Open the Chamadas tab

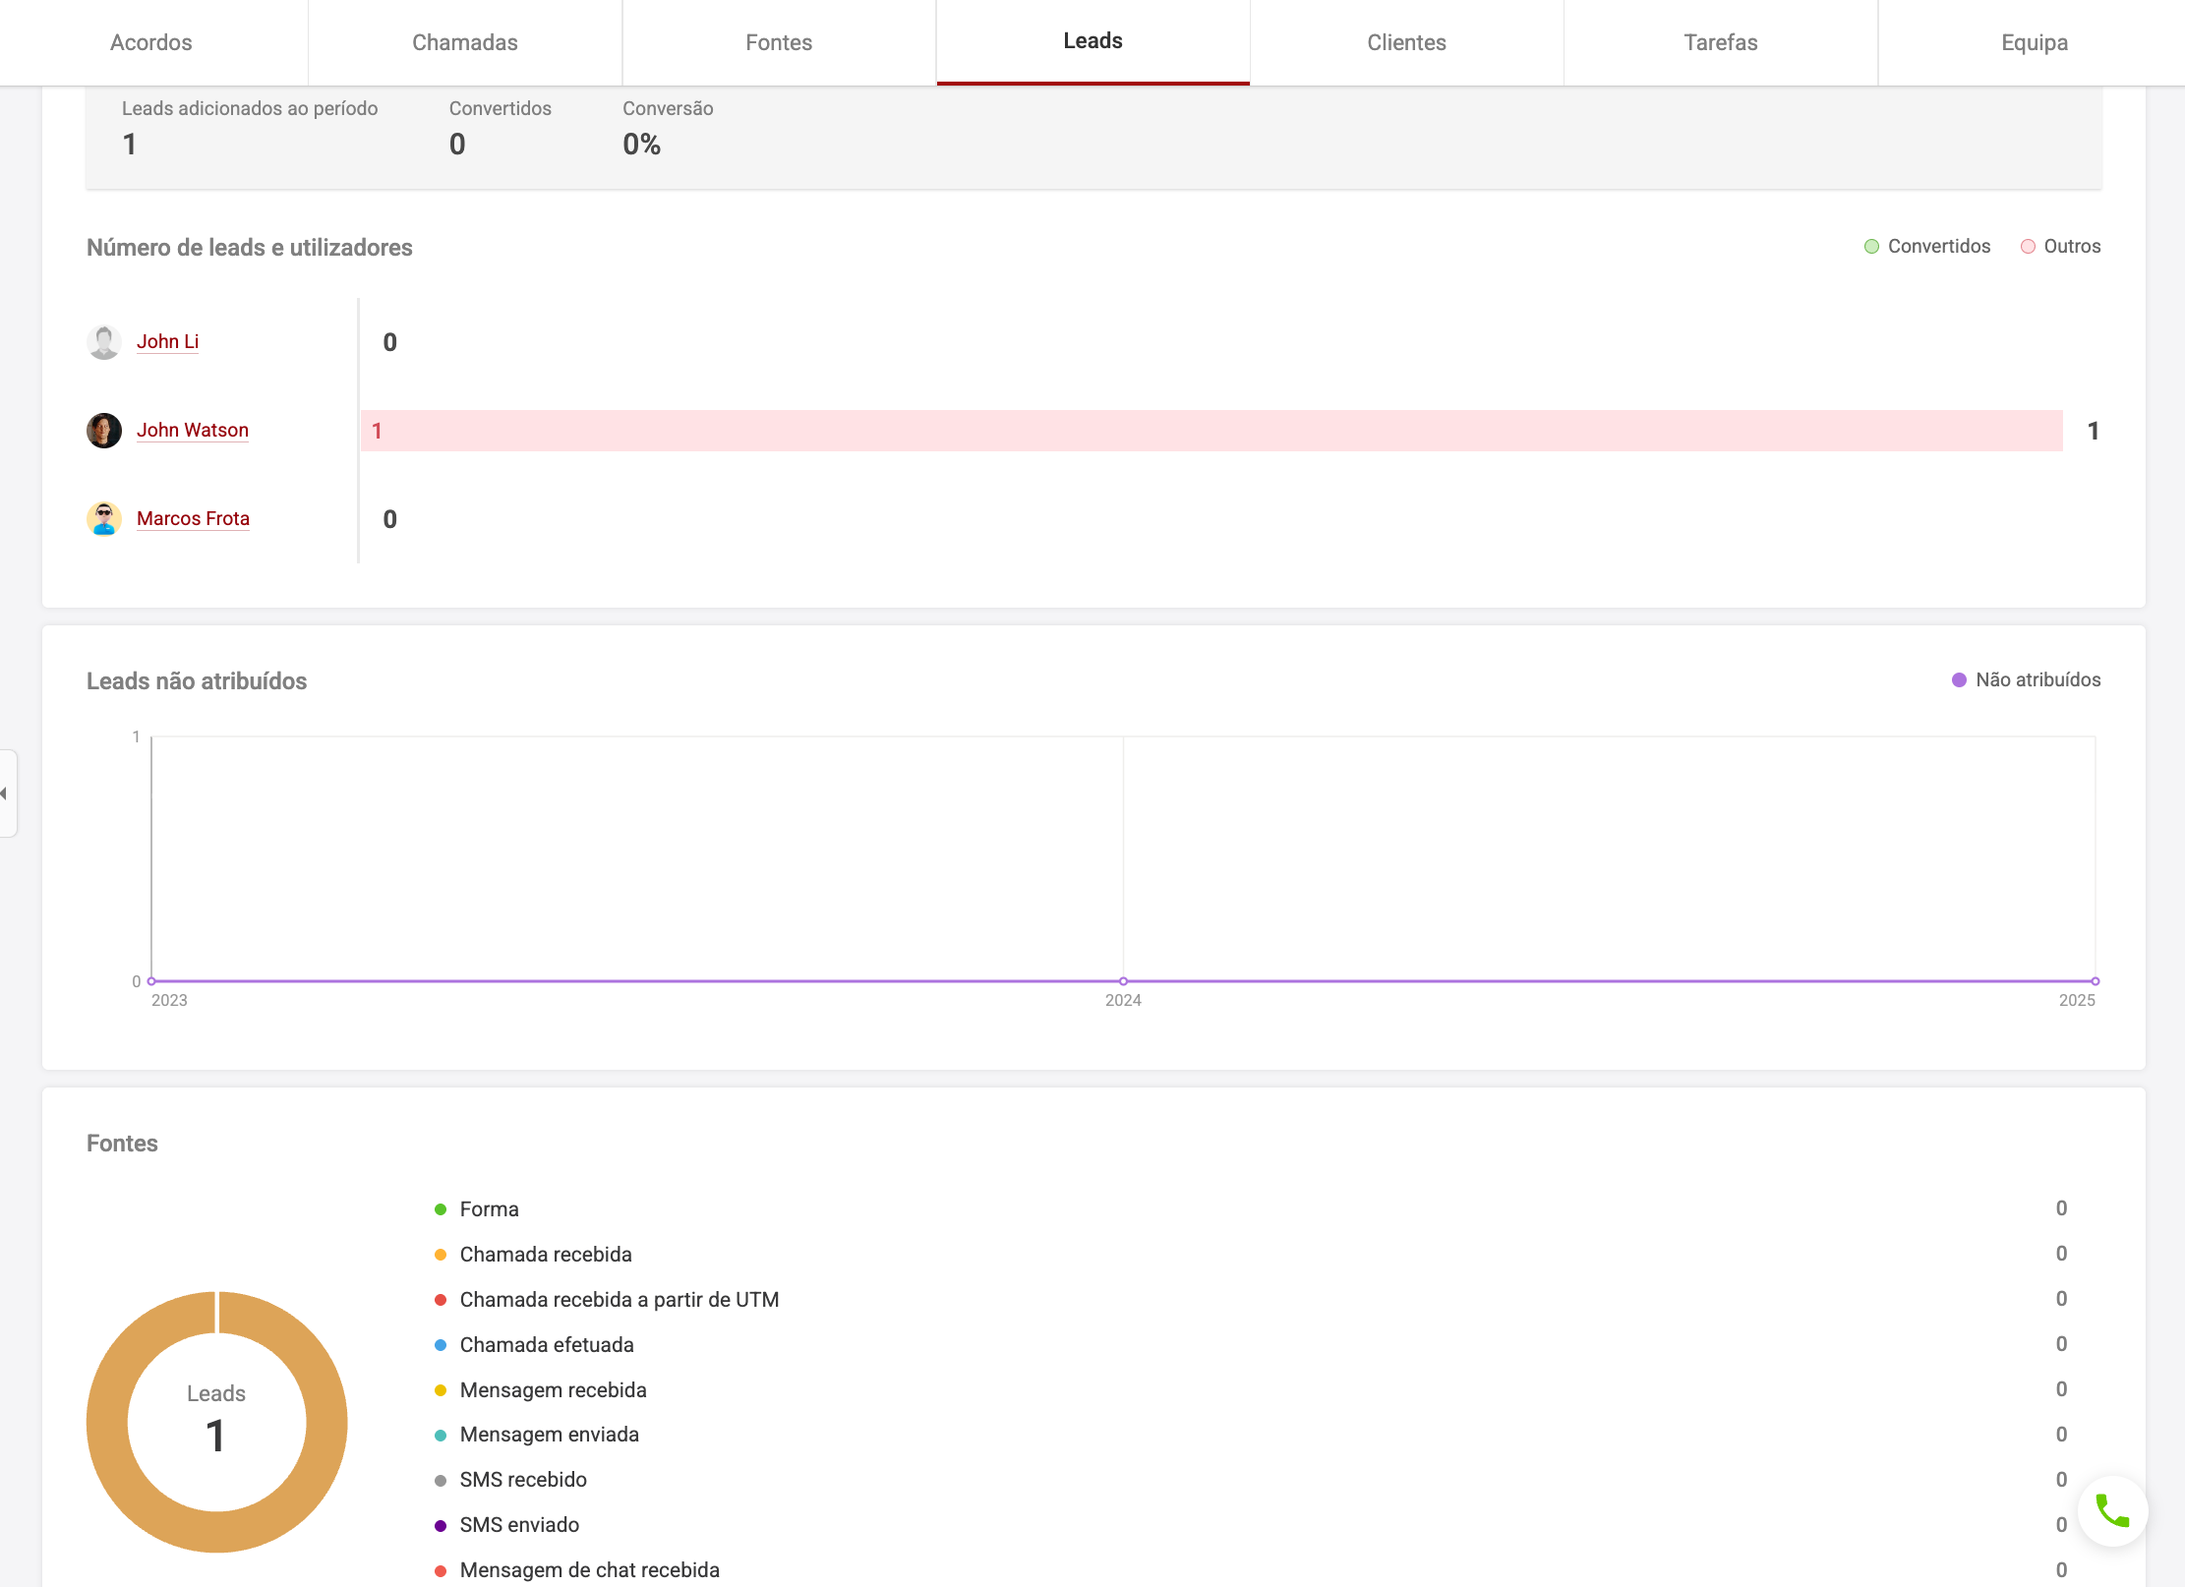point(464,42)
